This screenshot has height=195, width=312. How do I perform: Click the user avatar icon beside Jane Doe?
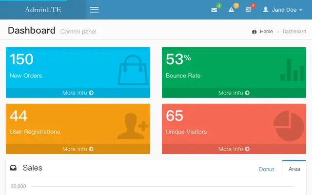pos(265,9)
